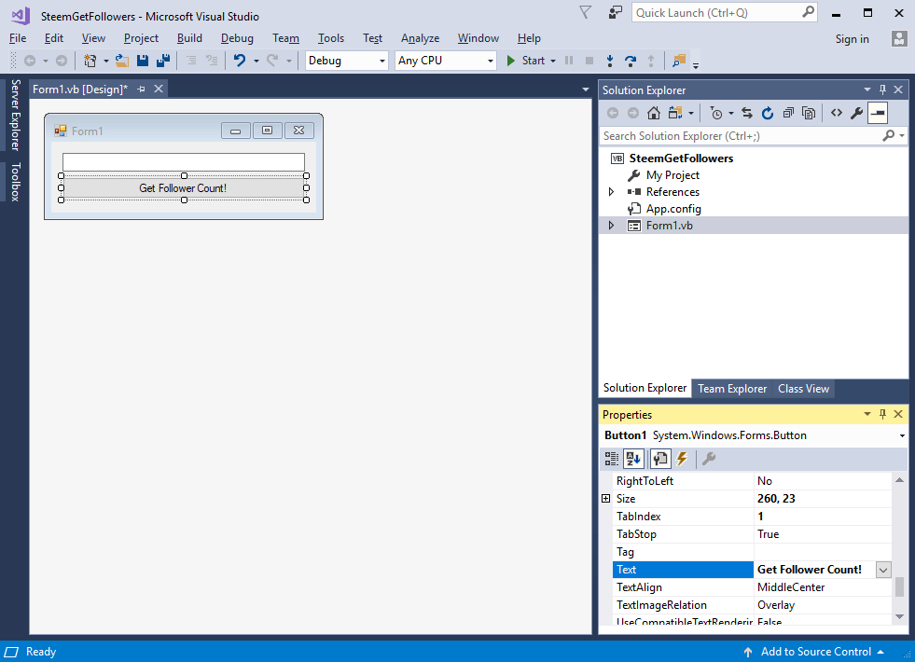Image resolution: width=915 pixels, height=662 pixels.
Task: Click the New Project toolbar icon
Action: point(90,60)
